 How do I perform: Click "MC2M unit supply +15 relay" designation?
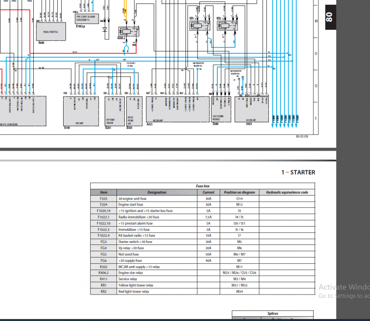click(x=139, y=267)
